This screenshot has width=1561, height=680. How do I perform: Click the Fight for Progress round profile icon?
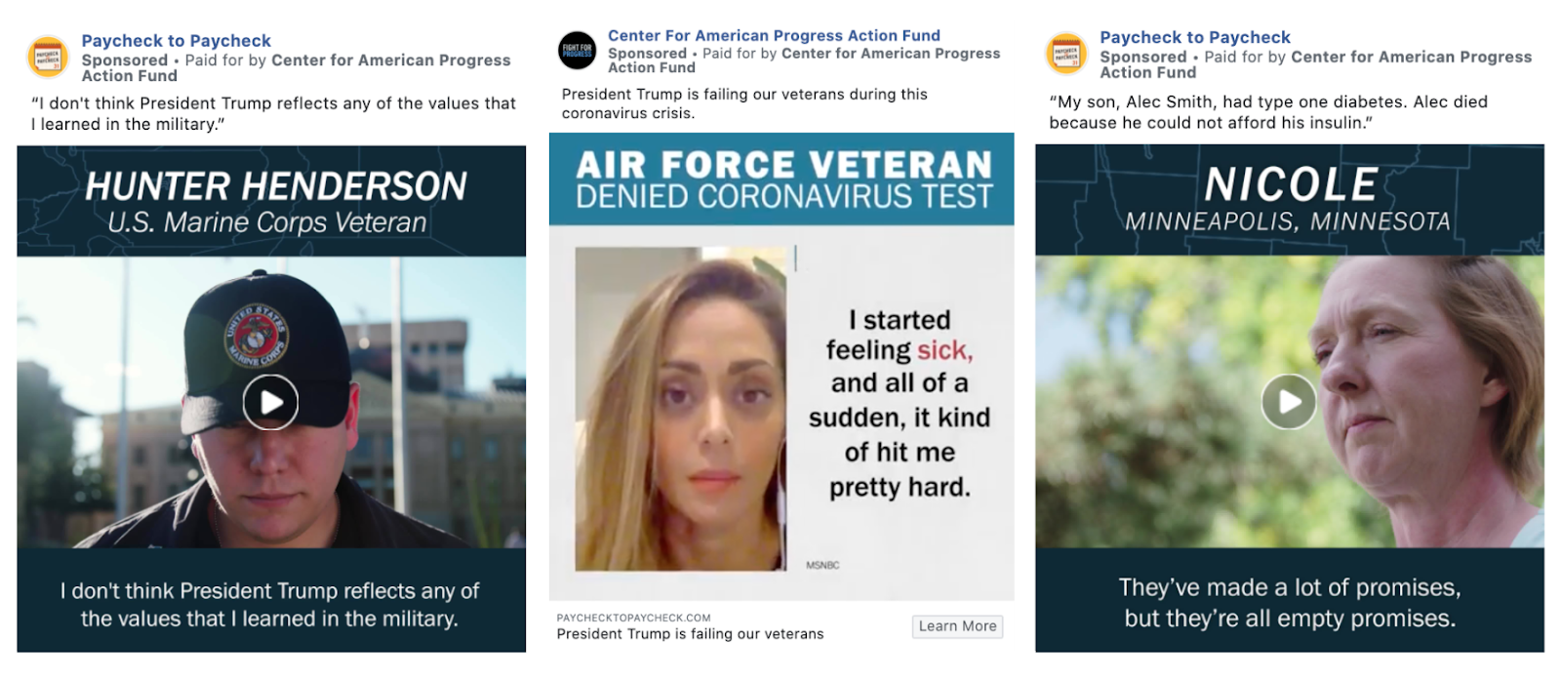(577, 50)
